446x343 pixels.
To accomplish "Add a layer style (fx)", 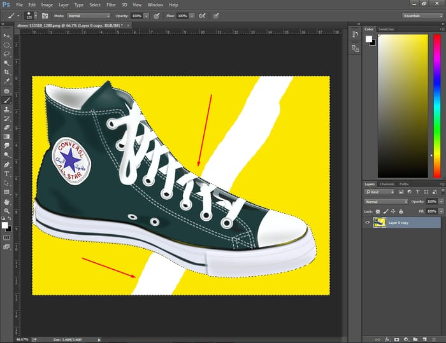I will 387,339.
